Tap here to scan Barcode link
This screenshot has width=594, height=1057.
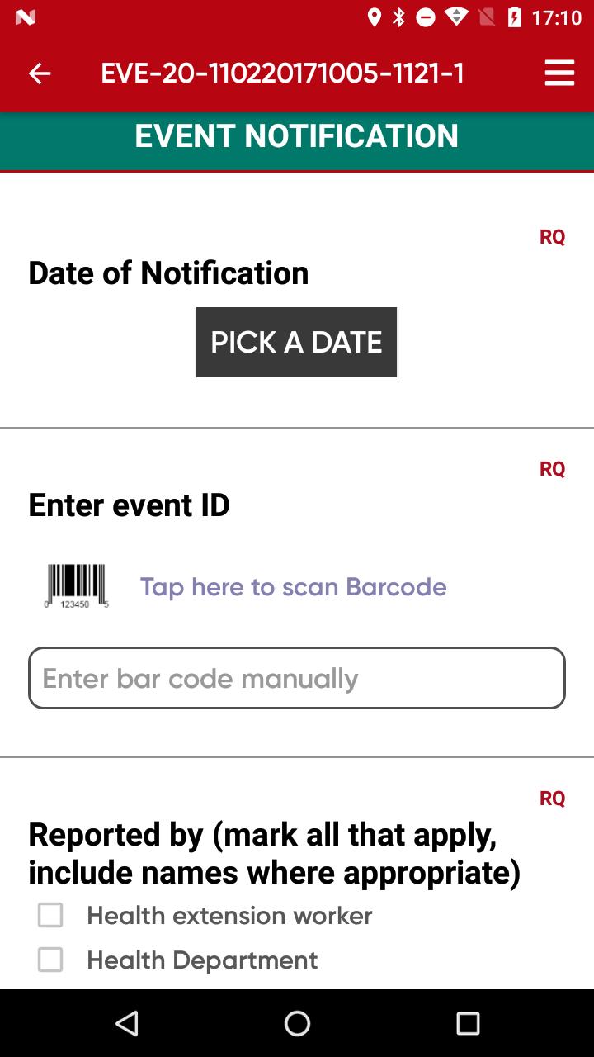293,586
